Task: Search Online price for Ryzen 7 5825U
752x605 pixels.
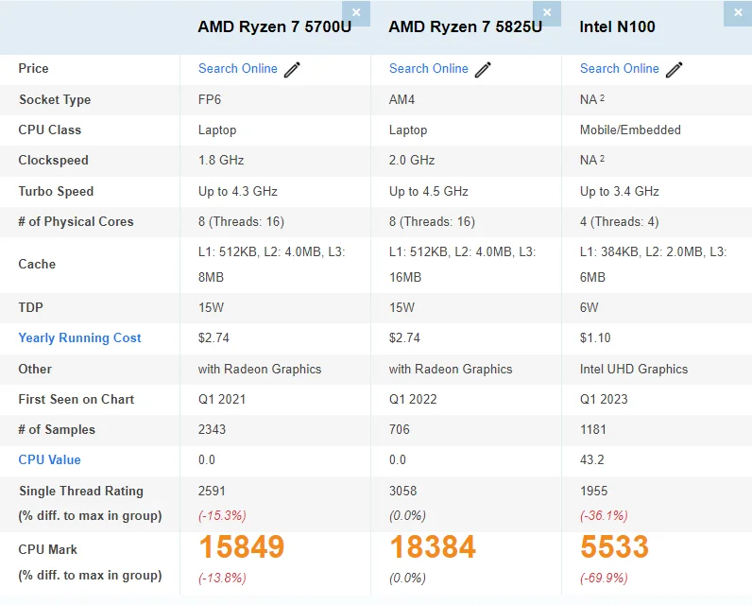Action: [429, 68]
